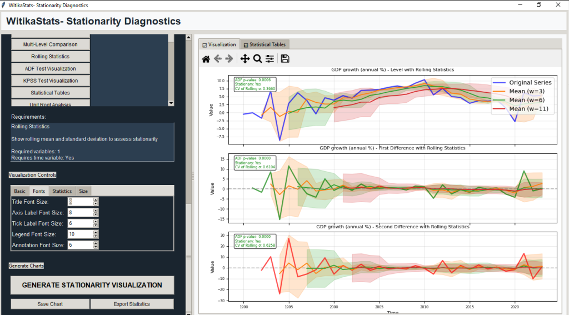Click up arrow of left panel scrollbar

click(x=188, y=37)
